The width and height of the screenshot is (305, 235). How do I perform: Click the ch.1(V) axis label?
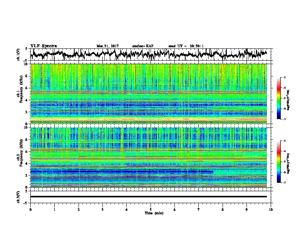pyautogui.click(x=18, y=55)
